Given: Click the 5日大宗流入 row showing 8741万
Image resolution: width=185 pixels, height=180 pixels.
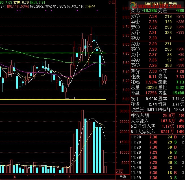Looking at the screenshot, I should pos(157,132).
